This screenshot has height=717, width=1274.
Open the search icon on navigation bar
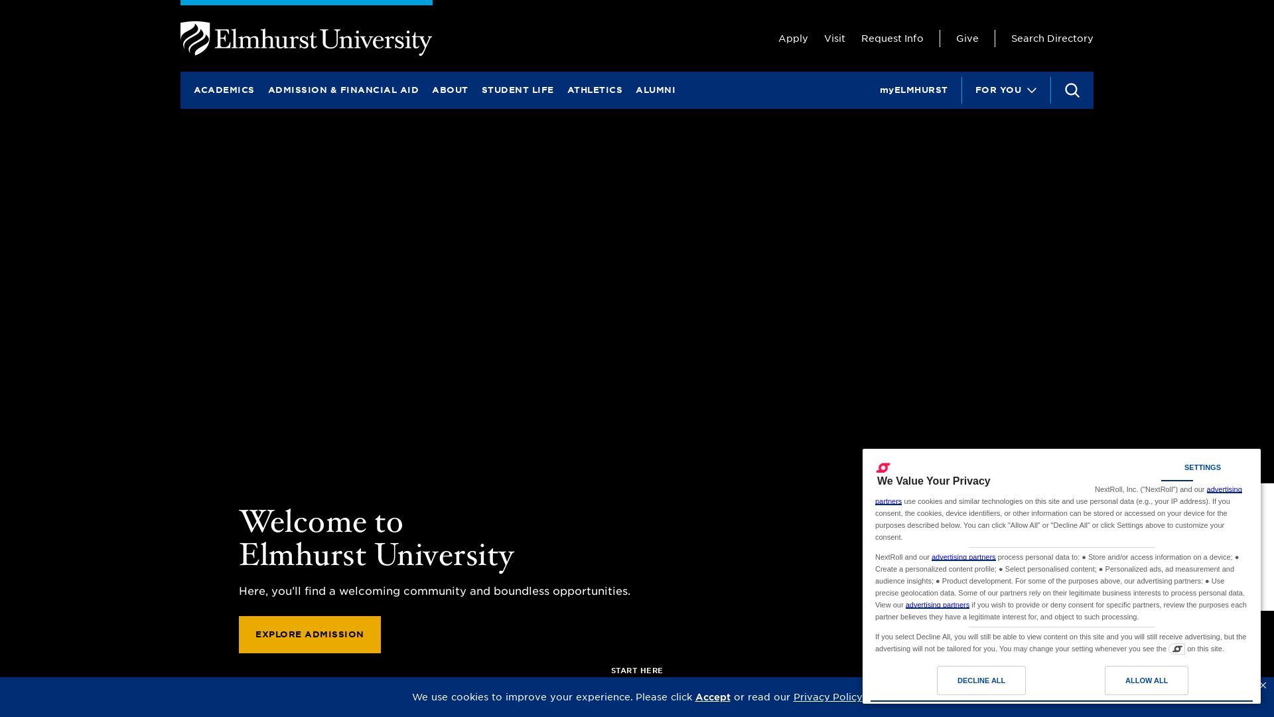tap(1072, 90)
